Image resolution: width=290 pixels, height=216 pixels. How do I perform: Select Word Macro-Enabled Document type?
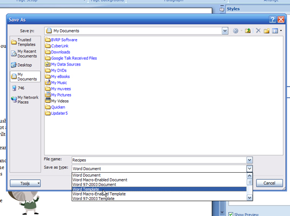(159, 180)
